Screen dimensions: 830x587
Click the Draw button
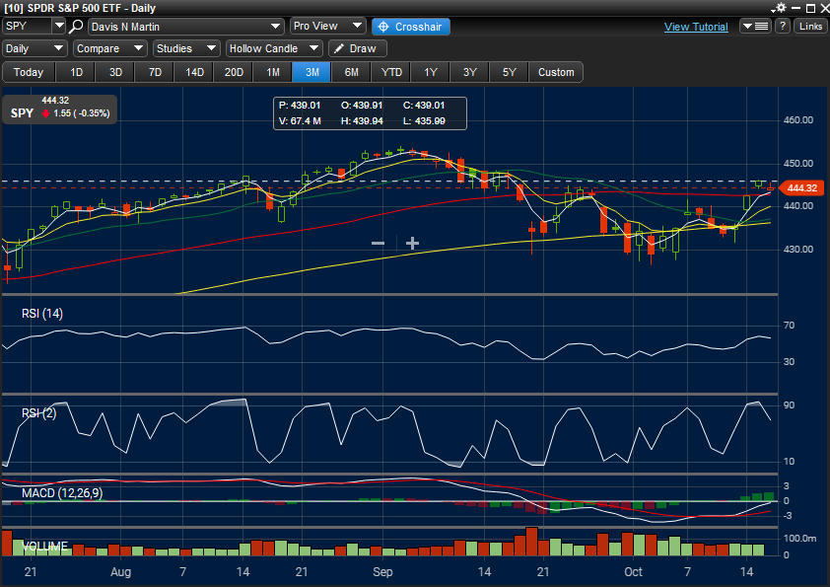358,48
